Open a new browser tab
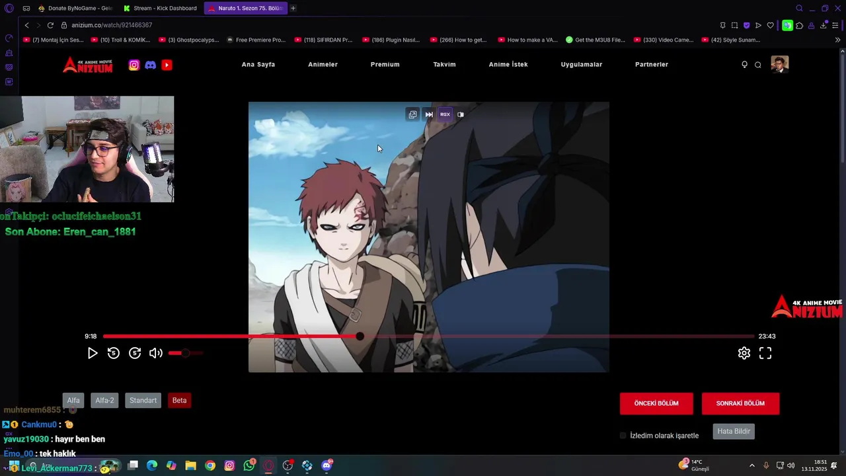The width and height of the screenshot is (846, 476). pos(293,8)
